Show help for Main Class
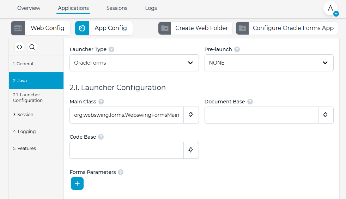The height and width of the screenshot is (199, 346). coord(101,102)
